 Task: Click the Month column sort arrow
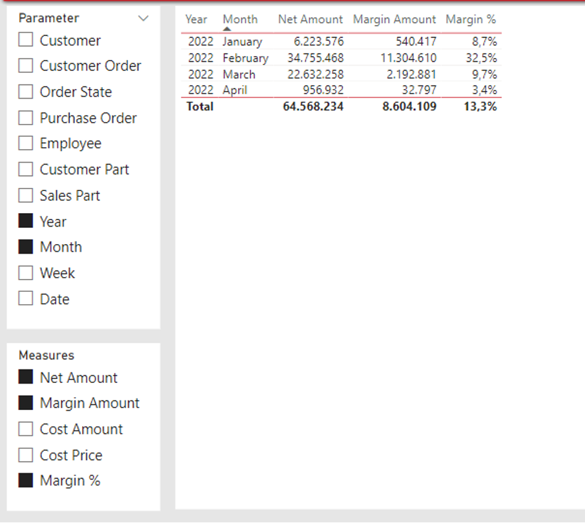[x=227, y=28]
